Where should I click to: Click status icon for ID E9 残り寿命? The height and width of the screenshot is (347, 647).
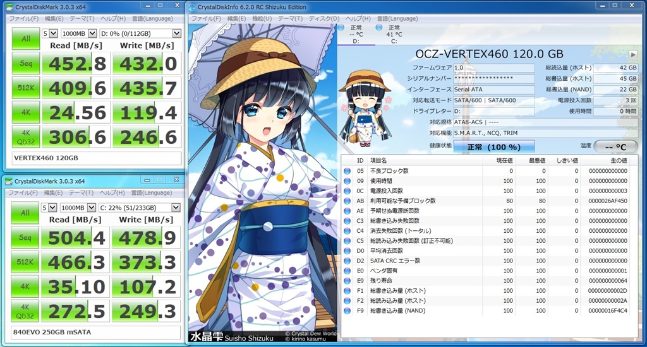(x=347, y=281)
